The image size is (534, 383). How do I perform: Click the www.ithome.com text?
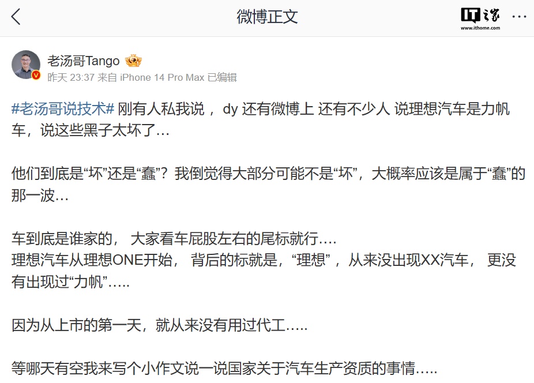click(x=480, y=28)
